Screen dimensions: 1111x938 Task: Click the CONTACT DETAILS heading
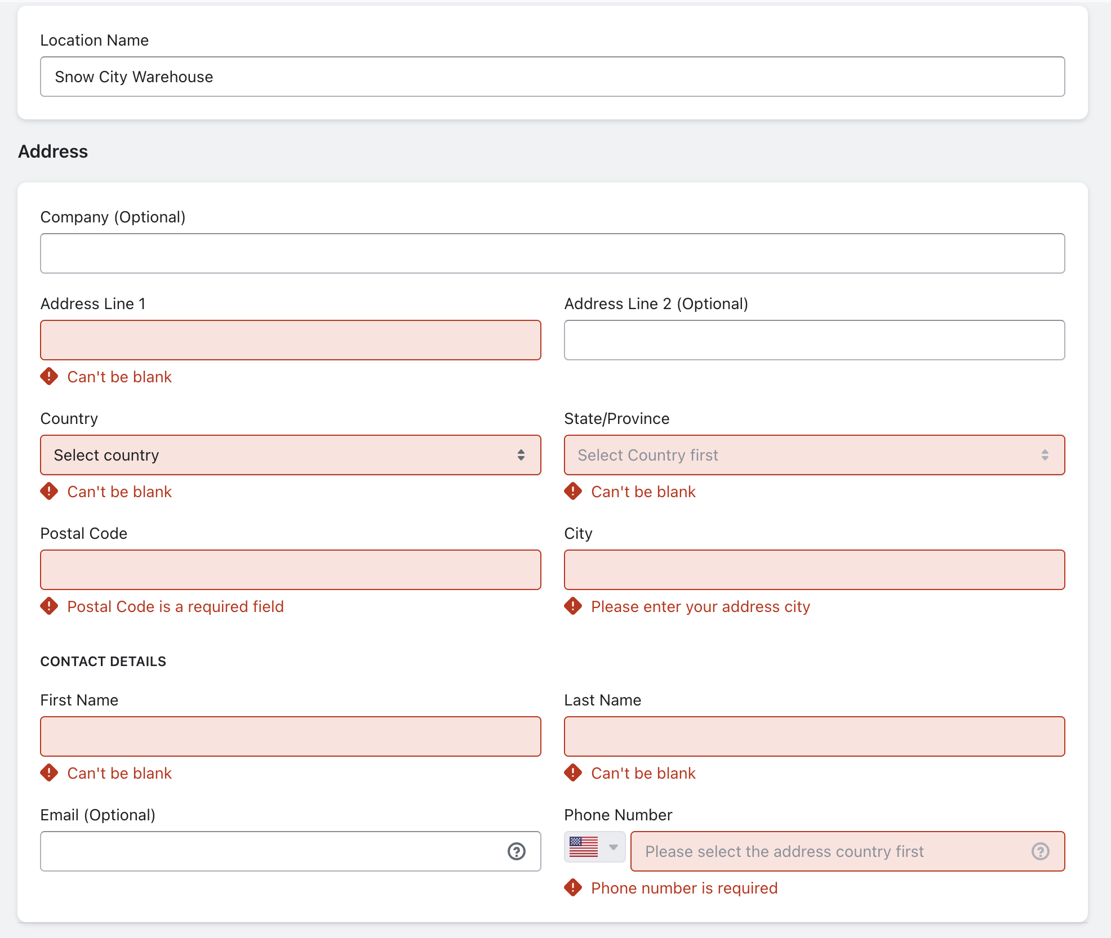coord(103,661)
